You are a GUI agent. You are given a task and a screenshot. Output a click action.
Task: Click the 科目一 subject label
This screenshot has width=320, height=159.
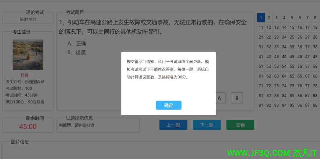[x=28, y=75]
